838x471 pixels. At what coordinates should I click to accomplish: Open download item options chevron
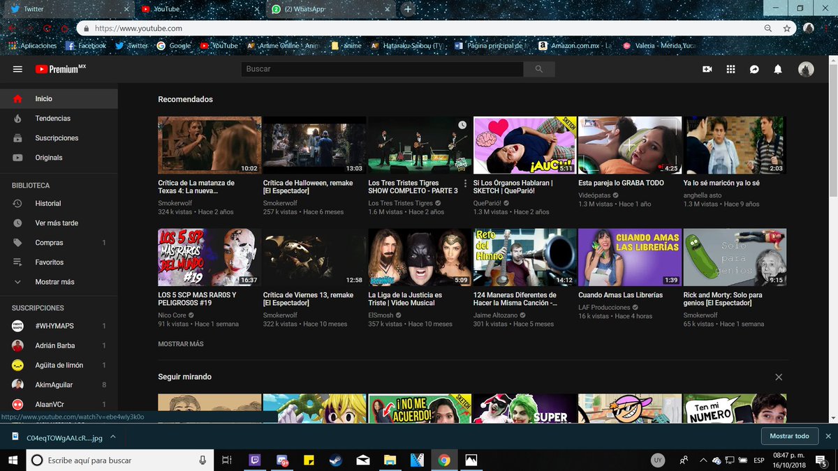113,437
